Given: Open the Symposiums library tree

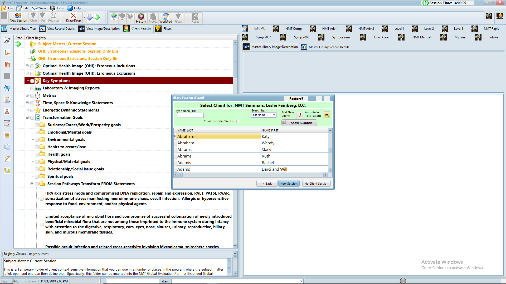Looking at the screenshot, I should coord(341,37).
